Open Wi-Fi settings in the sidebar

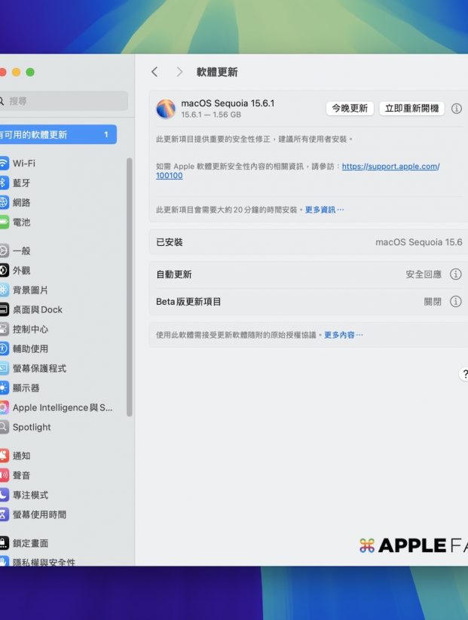23,163
